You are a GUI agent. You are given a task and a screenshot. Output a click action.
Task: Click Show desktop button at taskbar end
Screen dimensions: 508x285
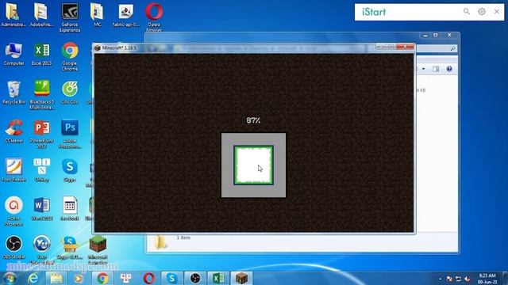pyautogui.click(x=506, y=278)
